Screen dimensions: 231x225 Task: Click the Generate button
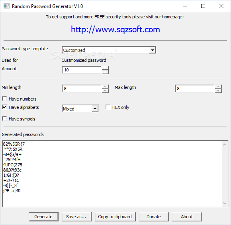click(x=43, y=217)
